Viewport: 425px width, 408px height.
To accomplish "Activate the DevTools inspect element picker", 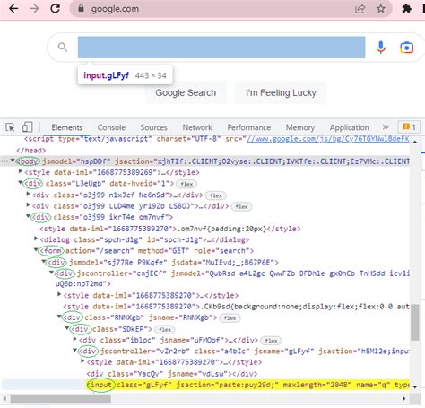I will point(10,127).
